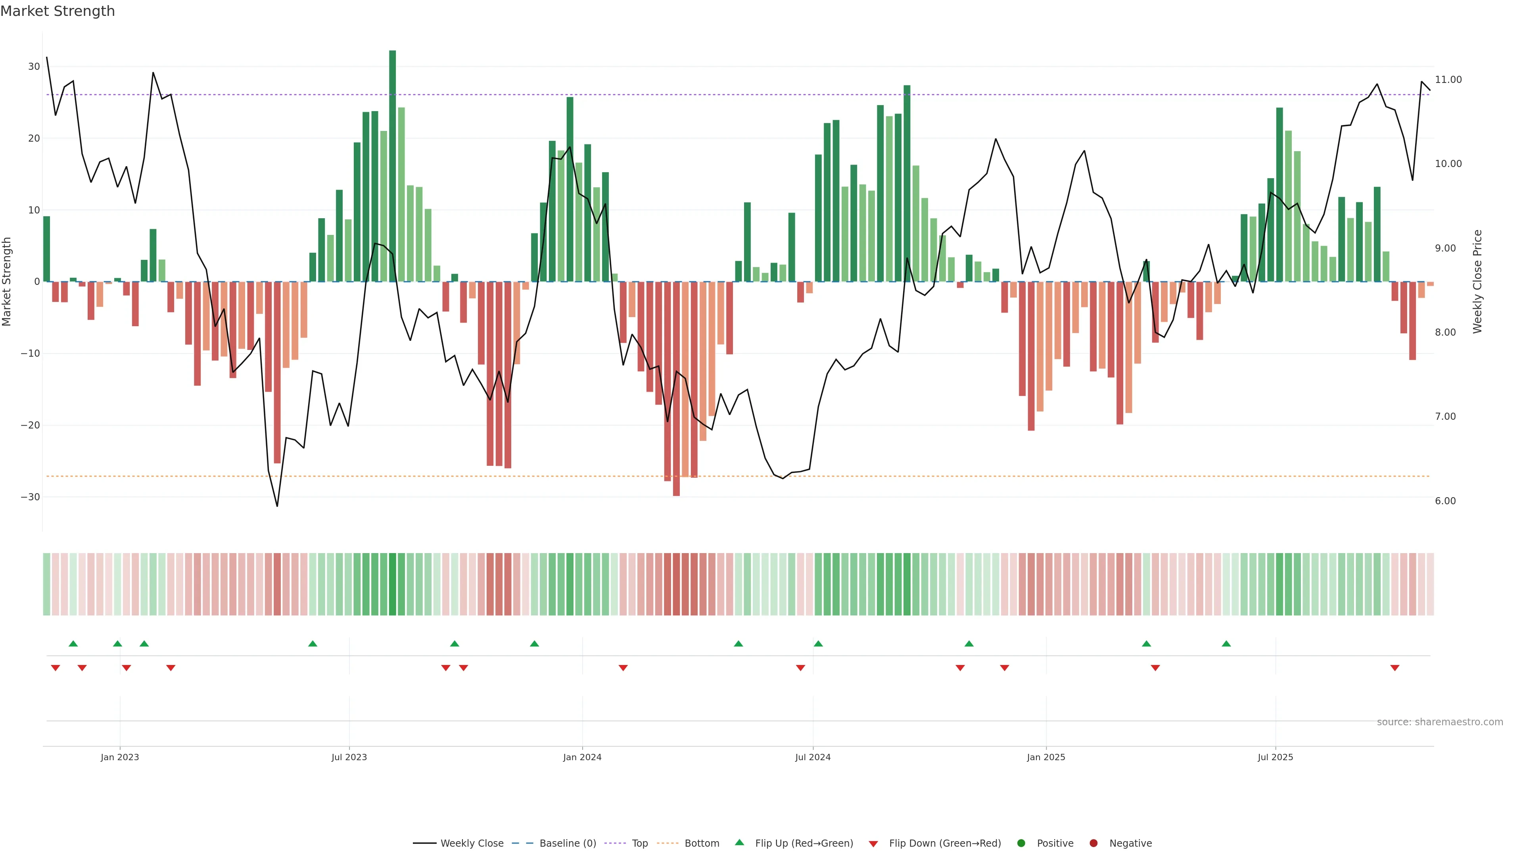
Task: Click flip-up triangle just after Jul 2024
Action: pyautogui.click(x=818, y=644)
